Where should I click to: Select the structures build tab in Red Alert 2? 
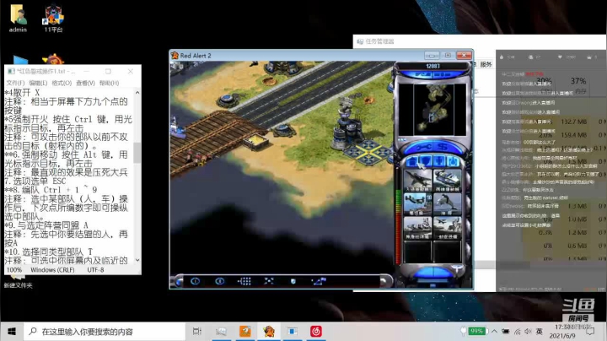coord(412,161)
